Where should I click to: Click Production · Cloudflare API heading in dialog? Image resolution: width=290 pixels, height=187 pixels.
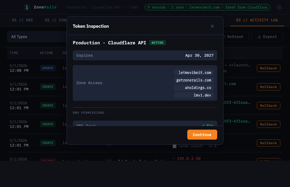109,43
